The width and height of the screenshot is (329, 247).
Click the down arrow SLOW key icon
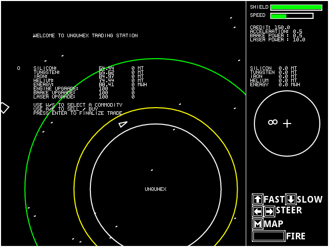pyautogui.click(x=291, y=199)
